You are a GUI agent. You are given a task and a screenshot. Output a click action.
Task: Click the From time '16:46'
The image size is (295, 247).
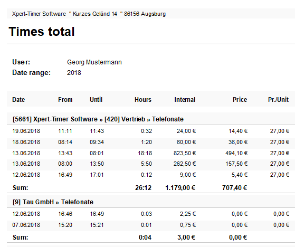click(65, 214)
